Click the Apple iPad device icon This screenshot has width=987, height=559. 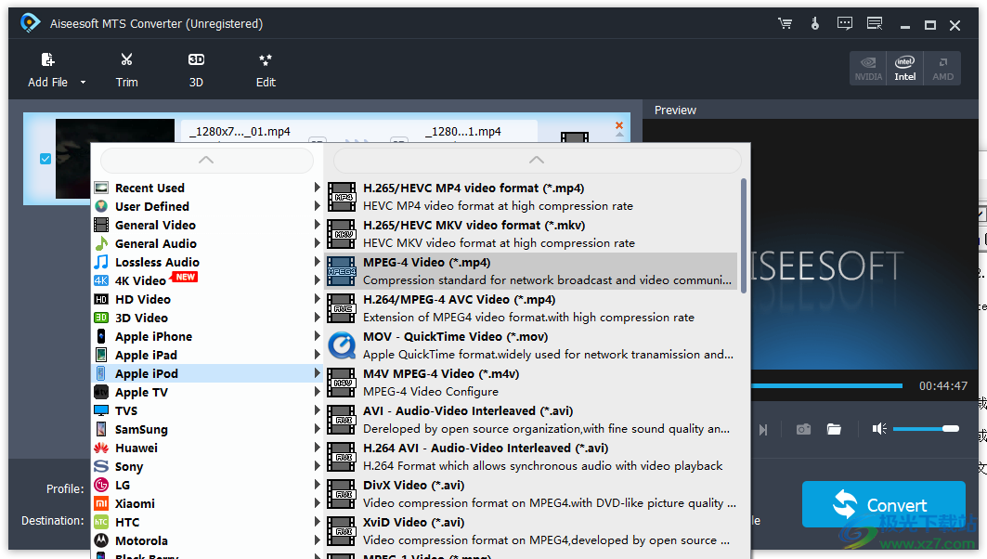click(100, 355)
